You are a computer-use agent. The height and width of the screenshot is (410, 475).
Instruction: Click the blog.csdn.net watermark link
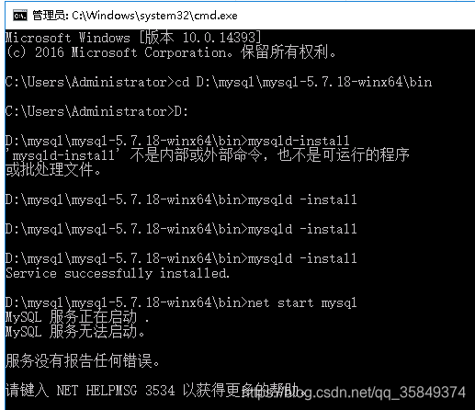tap(353, 393)
